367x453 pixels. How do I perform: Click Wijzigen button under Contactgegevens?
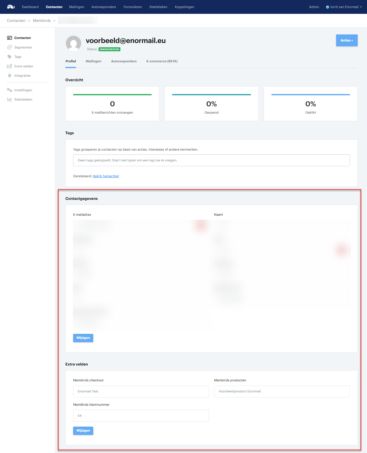pyautogui.click(x=83, y=338)
